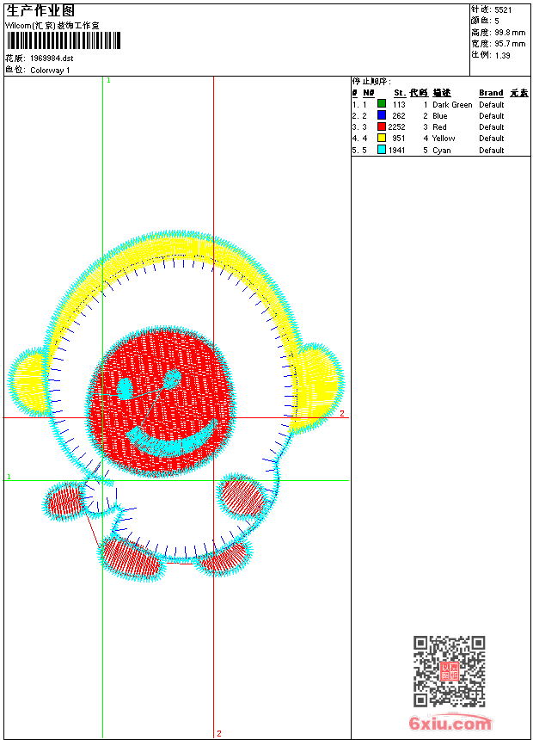The image size is (533, 740).
Task: Select the Cyan thread color swatch
Action: [x=382, y=150]
